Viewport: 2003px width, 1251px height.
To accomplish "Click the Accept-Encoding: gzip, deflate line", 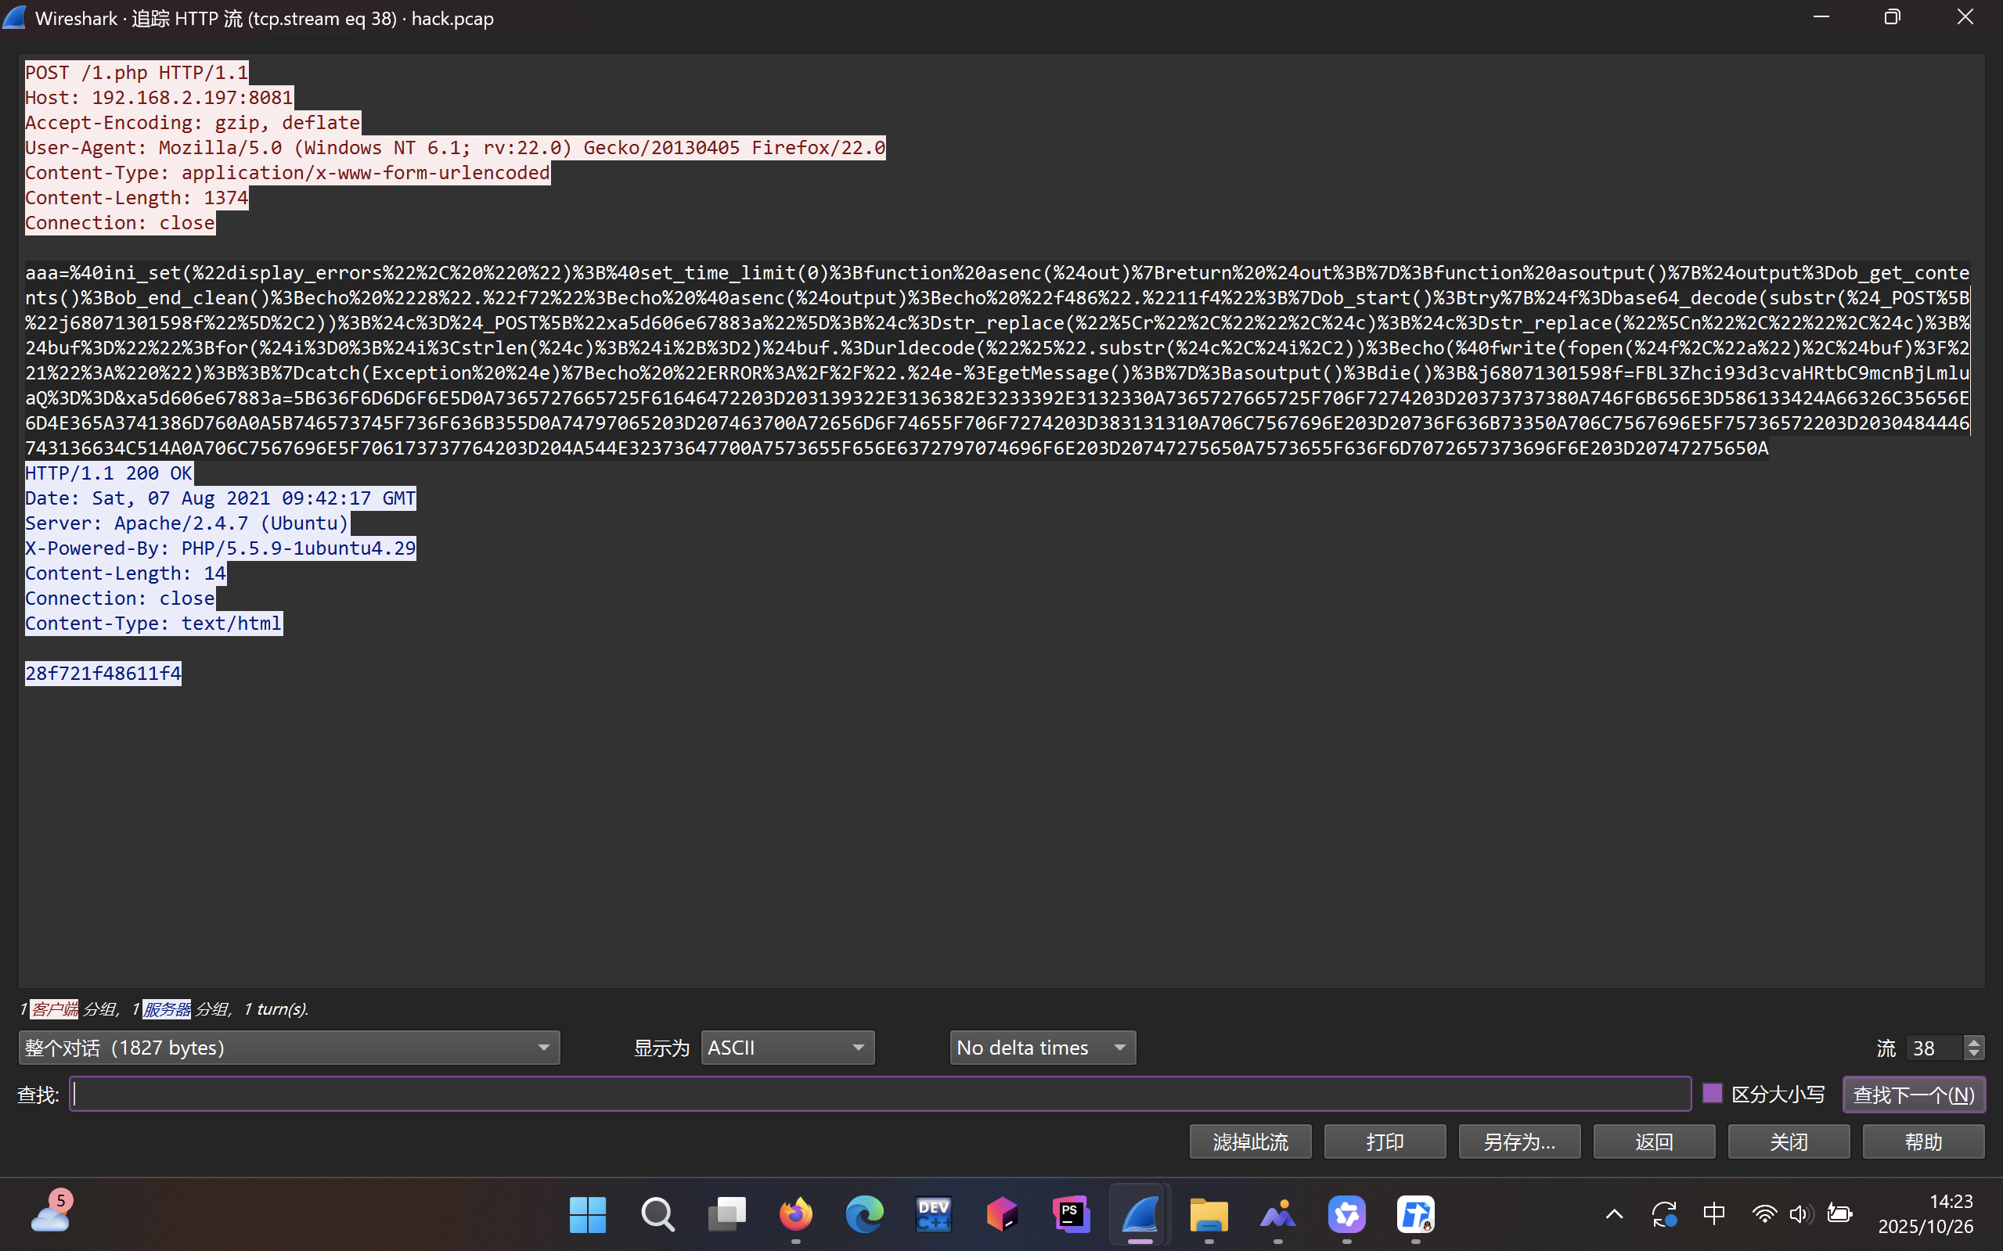I will (193, 123).
